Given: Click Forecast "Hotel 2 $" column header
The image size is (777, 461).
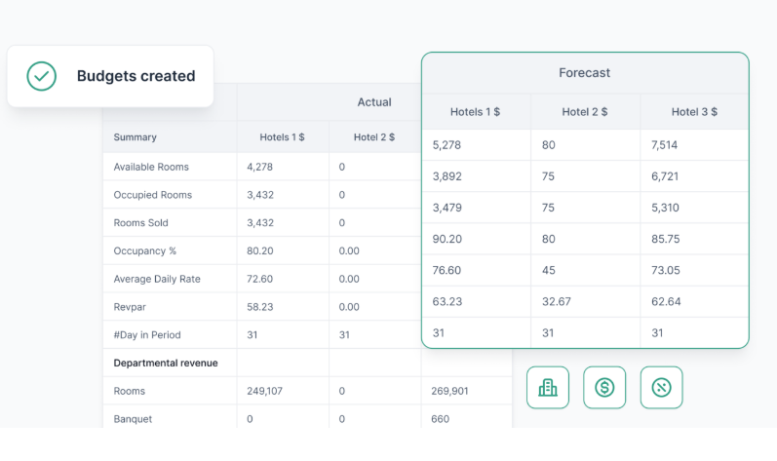Looking at the screenshot, I should [x=585, y=112].
